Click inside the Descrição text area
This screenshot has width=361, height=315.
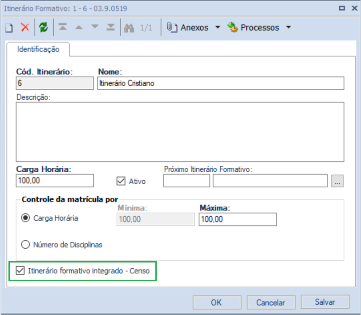click(x=180, y=132)
